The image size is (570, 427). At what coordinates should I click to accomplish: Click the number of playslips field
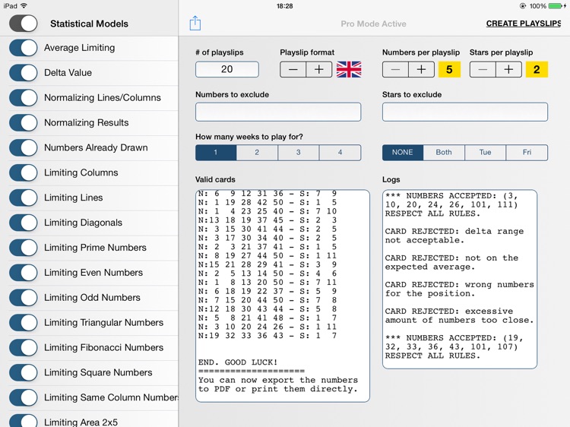pos(227,69)
